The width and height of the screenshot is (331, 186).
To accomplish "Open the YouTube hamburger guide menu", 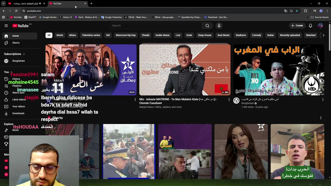I will click(6, 26).
